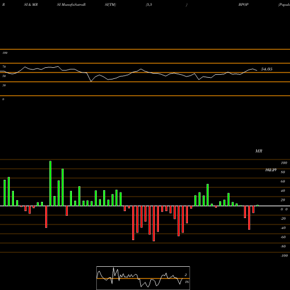The height and width of the screenshot is (290, 290).
Task: Click the SI(TM) header label
Action: (x=110, y=5)
